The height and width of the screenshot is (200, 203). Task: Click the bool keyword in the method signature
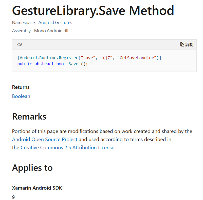(x=61, y=64)
